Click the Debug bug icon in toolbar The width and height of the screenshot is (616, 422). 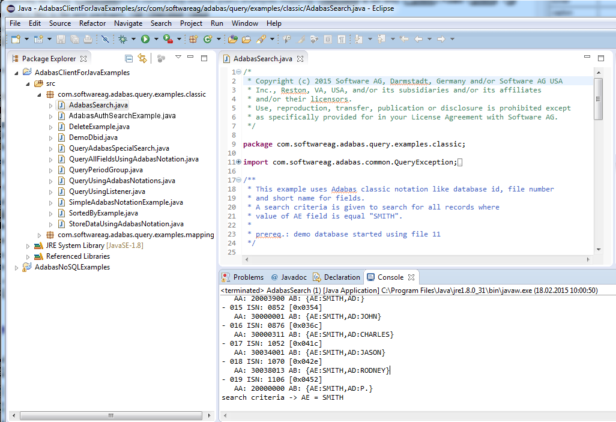pyautogui.click(x=122, y=40)
